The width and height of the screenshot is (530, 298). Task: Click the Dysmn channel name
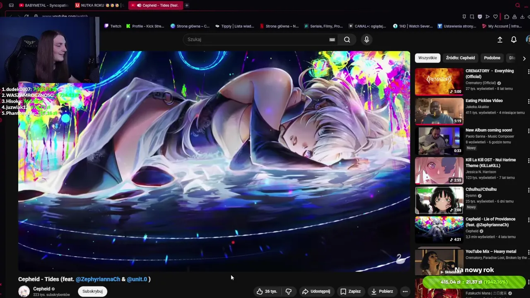pyautogui.click(x=471, y=196)
